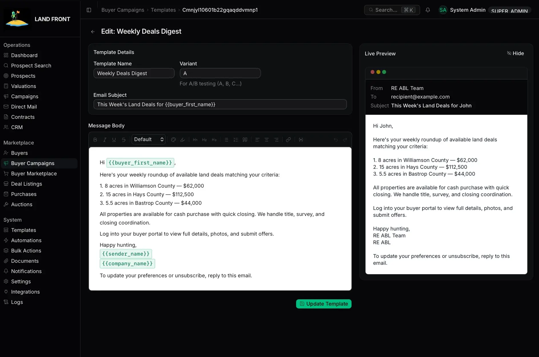Undo the last edit
Screen dimensions: 539x357
click(336, 140)
